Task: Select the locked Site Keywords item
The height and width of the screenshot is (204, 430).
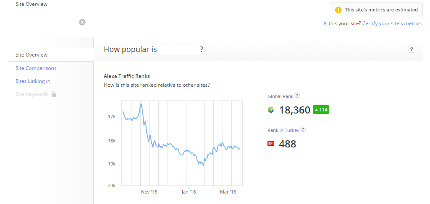Action: coord(32,94)
